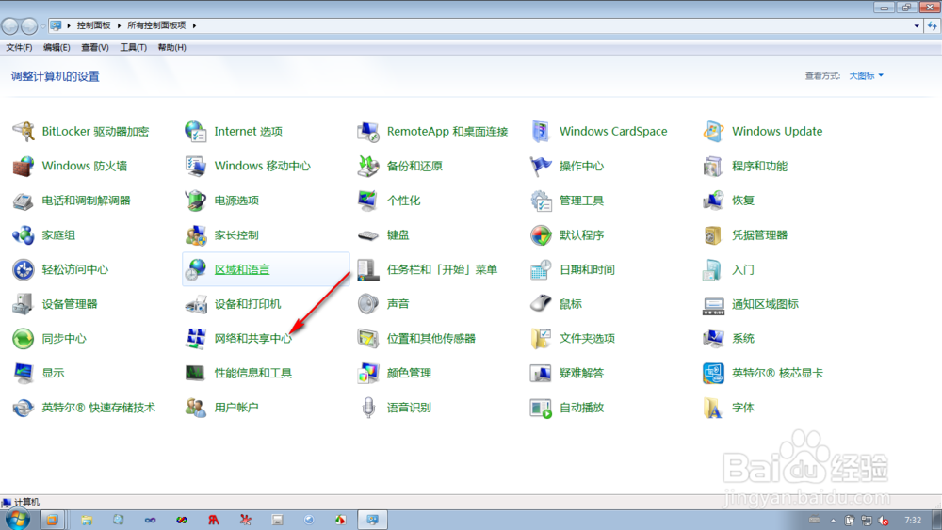Open the 备份和还原 icon

pos(368,167)
